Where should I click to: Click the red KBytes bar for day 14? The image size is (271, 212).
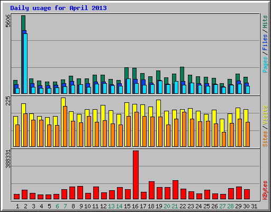tap(120, 193)
